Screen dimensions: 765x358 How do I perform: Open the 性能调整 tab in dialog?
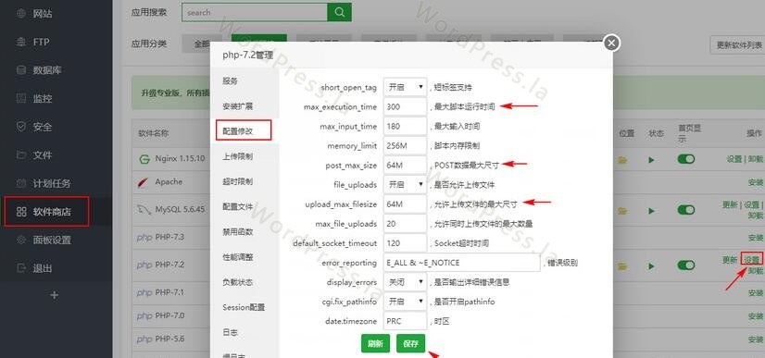point(238,256)
